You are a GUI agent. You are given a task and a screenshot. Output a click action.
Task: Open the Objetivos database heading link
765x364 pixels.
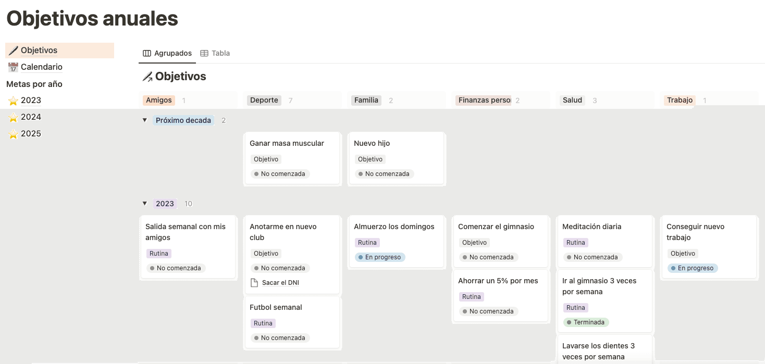pyautogui.click(x=180, y=77)
